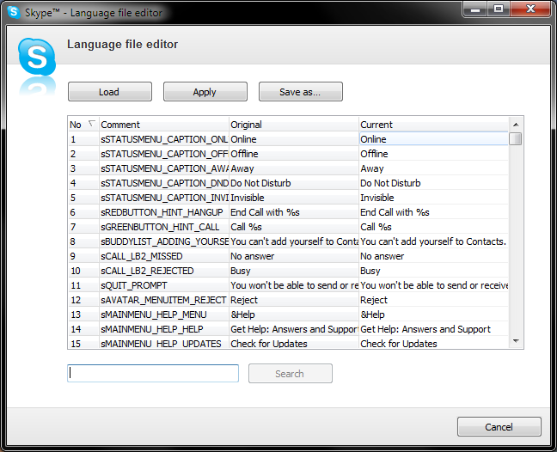
Task: Select sSTATUSMENU_CAPTION_DND comment cell
Action: [164, 183]
